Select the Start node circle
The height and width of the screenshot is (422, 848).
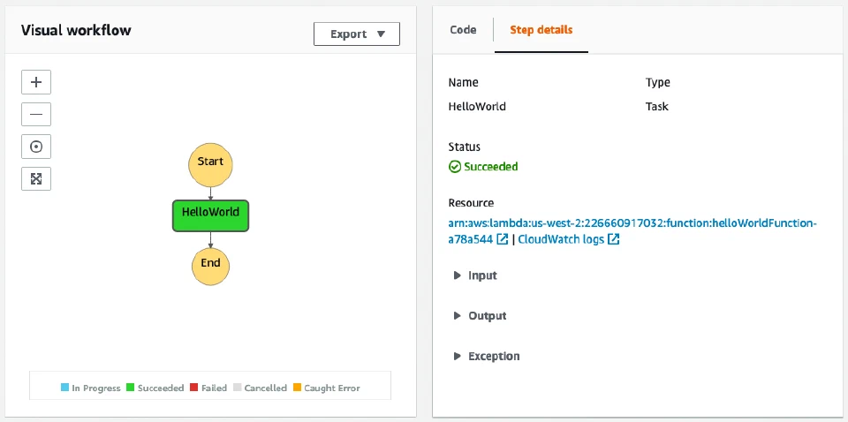click(210, 162)
